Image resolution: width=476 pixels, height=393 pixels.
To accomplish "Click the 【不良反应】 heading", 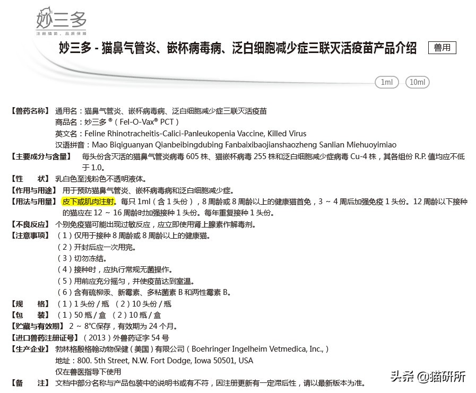I will point(30,224).
